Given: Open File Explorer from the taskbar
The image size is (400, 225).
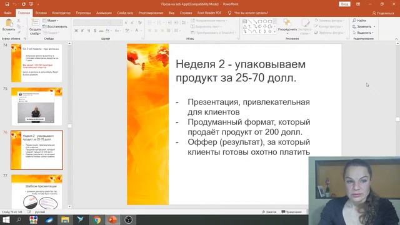Looking at the screenshot, I should 65,220.
